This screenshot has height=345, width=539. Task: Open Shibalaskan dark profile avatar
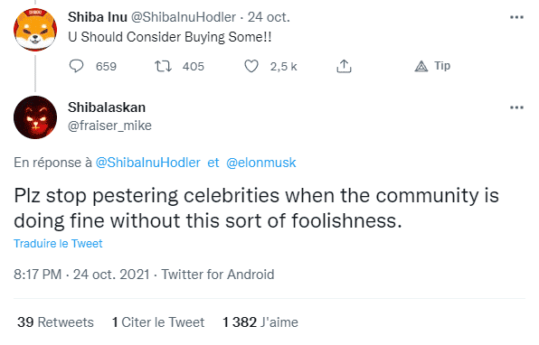pyautogui.click(x=35, y=117)
